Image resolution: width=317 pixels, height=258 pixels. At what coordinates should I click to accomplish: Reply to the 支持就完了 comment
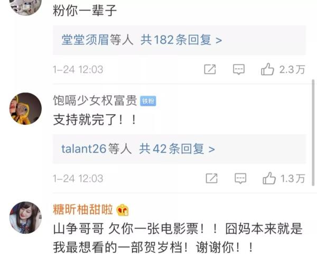[240, 179]
